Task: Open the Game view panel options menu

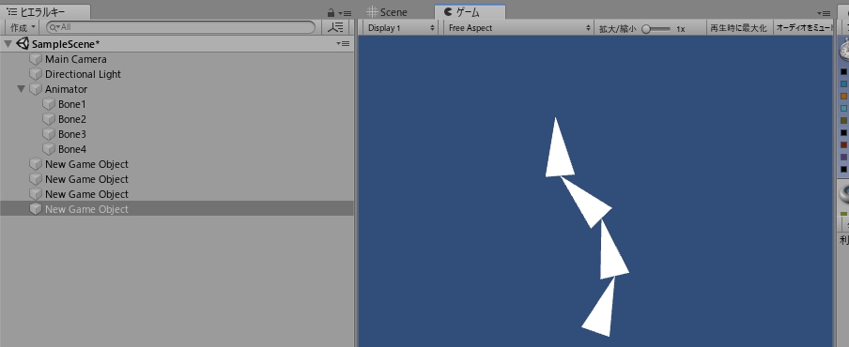Action: click(x=824, y=13)
